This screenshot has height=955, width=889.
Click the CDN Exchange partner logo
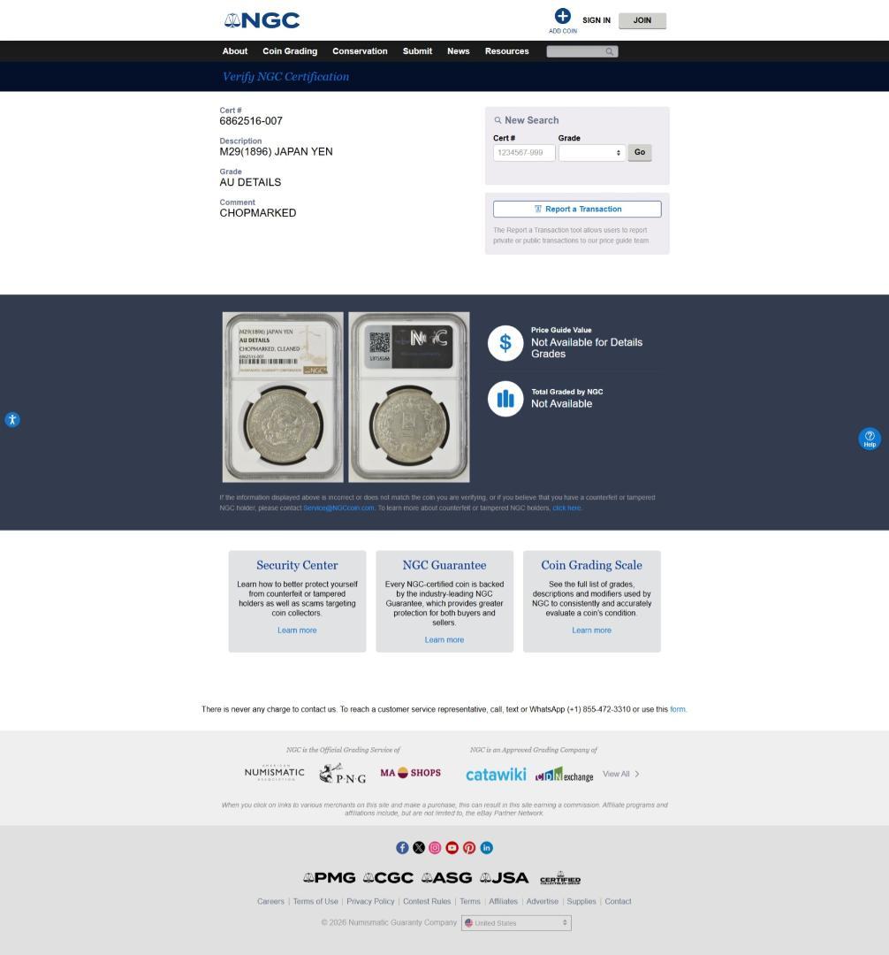(564, 775)
